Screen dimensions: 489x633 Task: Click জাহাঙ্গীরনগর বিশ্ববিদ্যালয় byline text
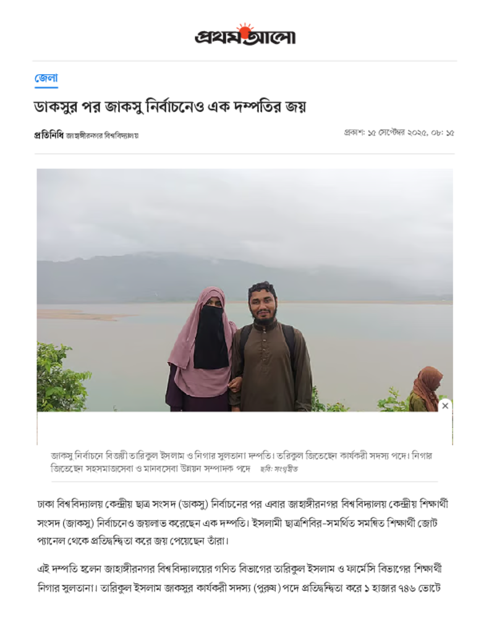pos(102,135)
